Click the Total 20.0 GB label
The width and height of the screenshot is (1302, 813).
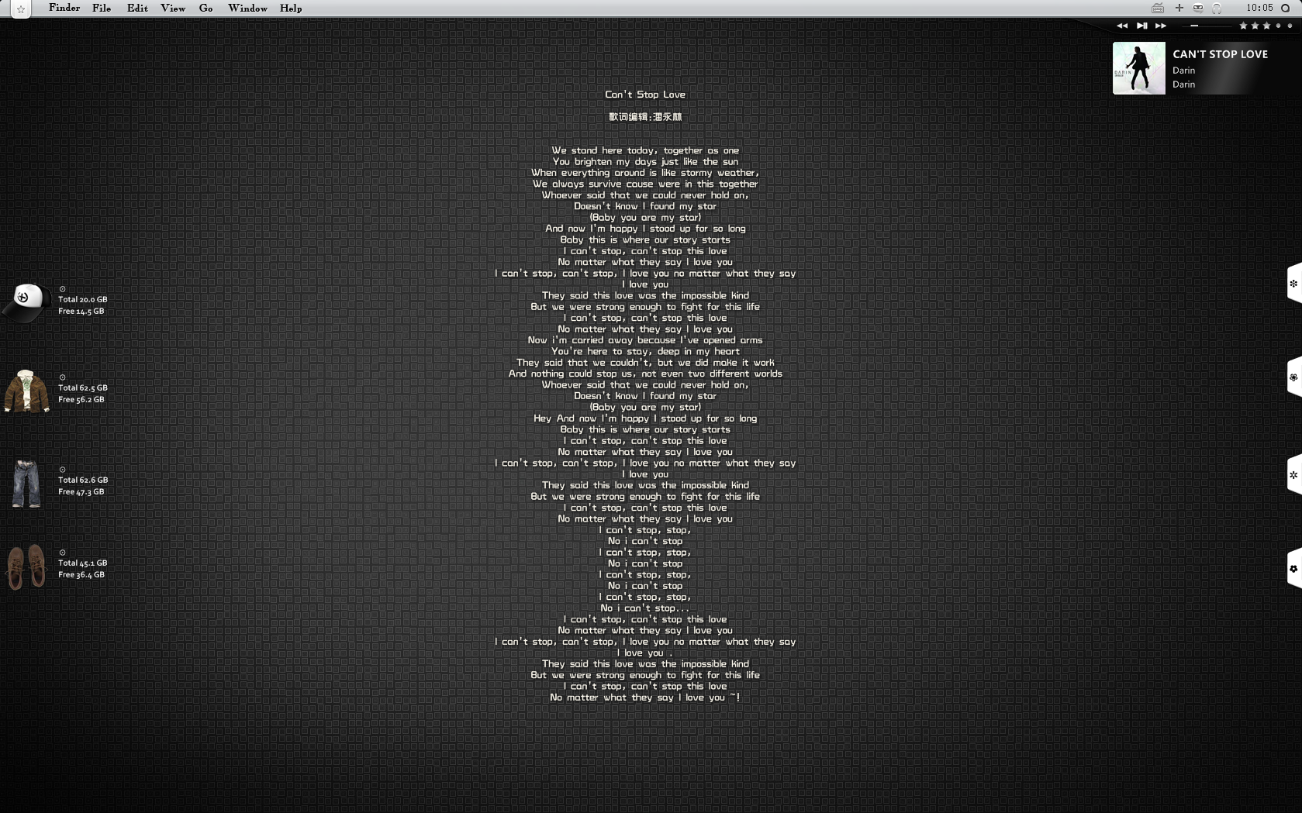[x=83, y=299]
